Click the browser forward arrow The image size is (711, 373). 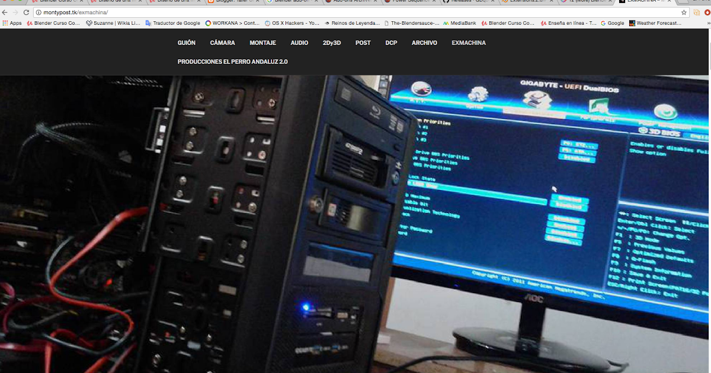(x=15, y=12)
